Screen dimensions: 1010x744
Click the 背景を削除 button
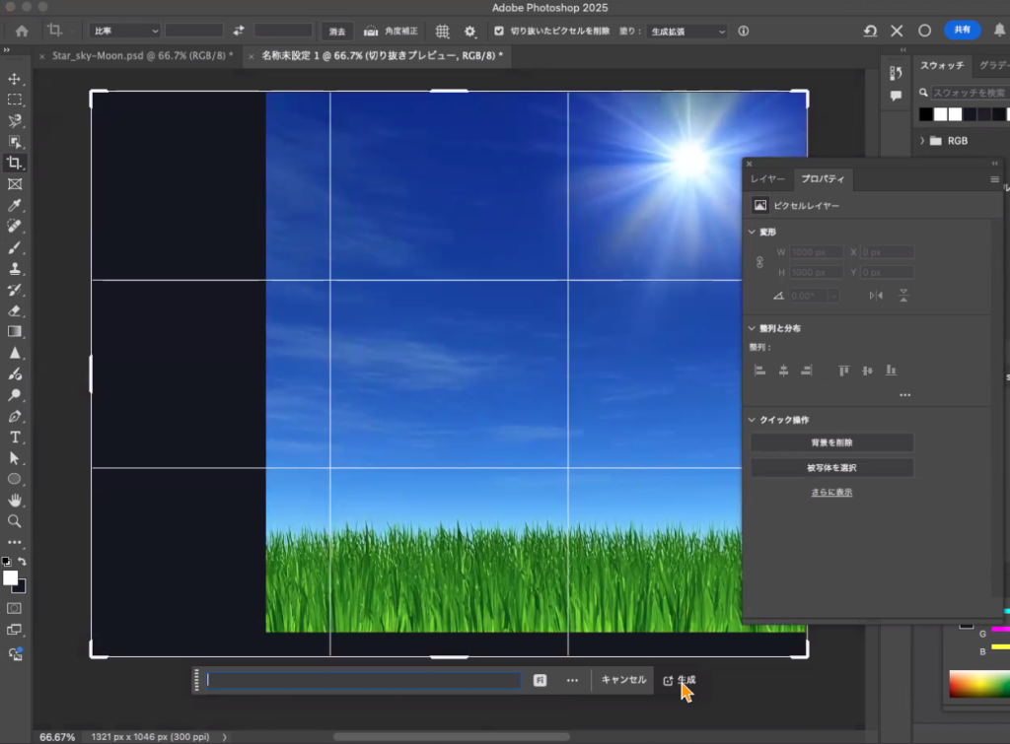[831, 442]
